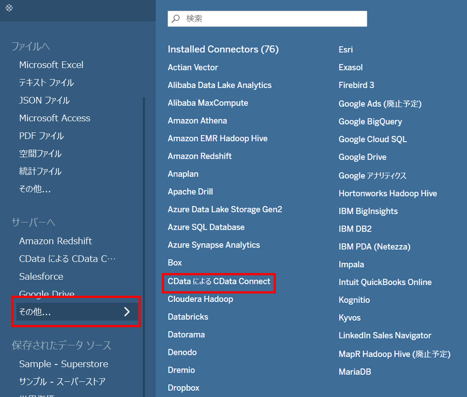Select the Kognitio connector
This screenshot has width=467, height=397.
tap(354, 300)
